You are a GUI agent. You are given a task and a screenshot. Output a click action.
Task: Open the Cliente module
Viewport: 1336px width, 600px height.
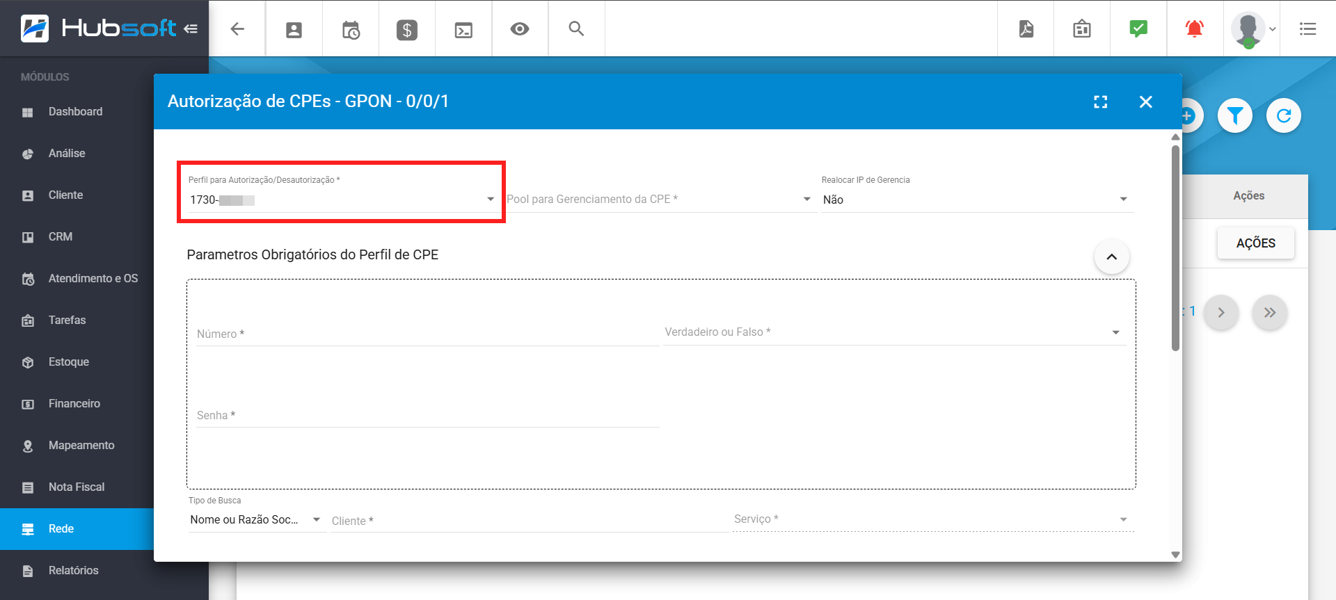[77, 195]
